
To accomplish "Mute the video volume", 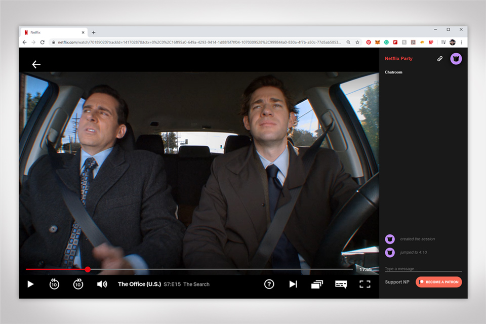I will [102, 284].
